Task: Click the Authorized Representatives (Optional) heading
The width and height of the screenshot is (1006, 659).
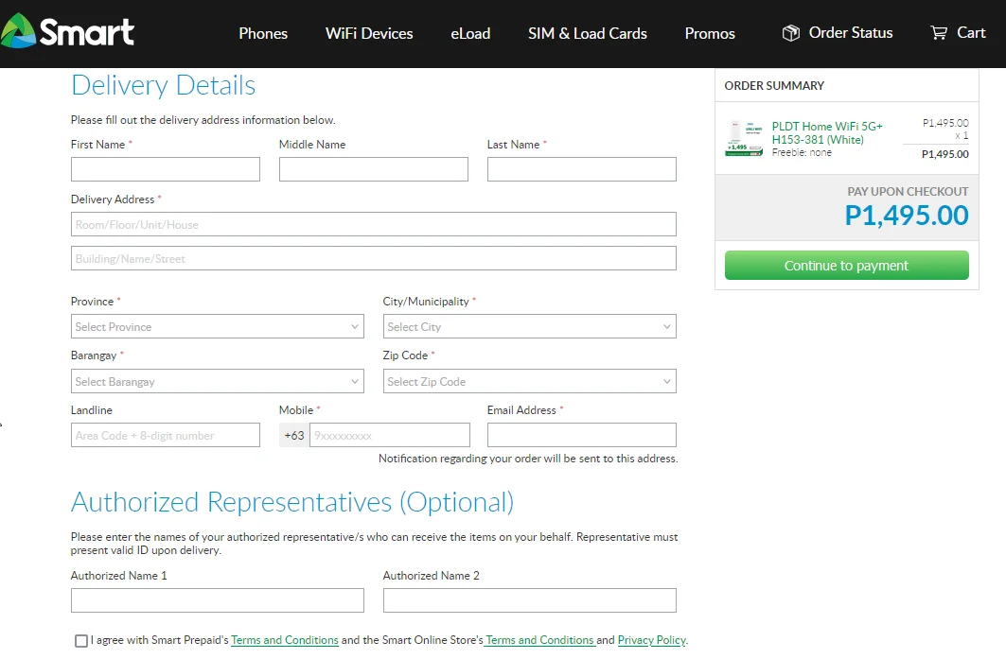Action: [x=292, y=502]
